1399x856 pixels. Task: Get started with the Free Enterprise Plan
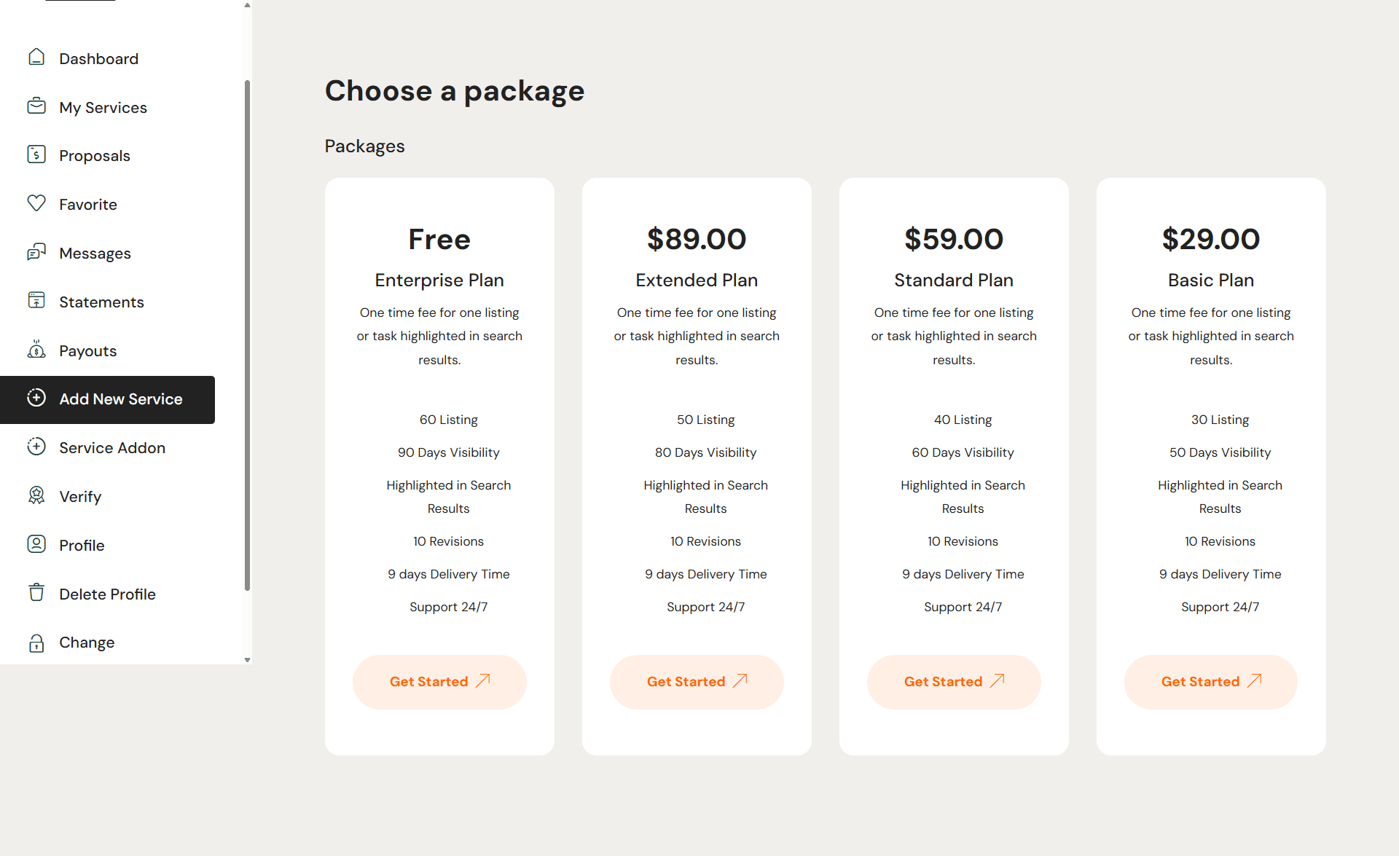(x=439, y=682)
